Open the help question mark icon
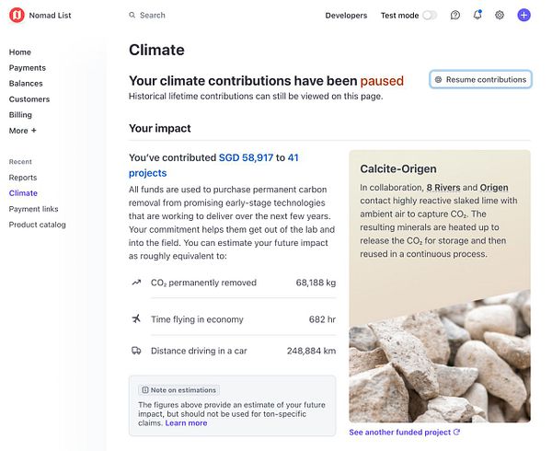 [454, 16]
